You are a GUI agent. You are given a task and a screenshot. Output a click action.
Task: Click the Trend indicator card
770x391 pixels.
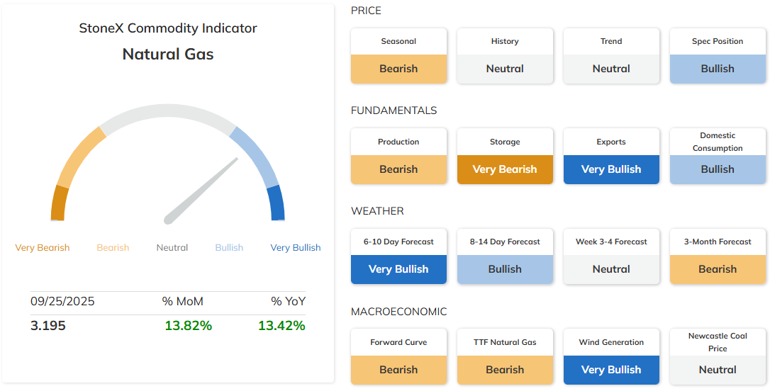tap(611, 56)
